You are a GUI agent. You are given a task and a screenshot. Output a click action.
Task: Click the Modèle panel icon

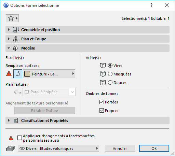16,48
